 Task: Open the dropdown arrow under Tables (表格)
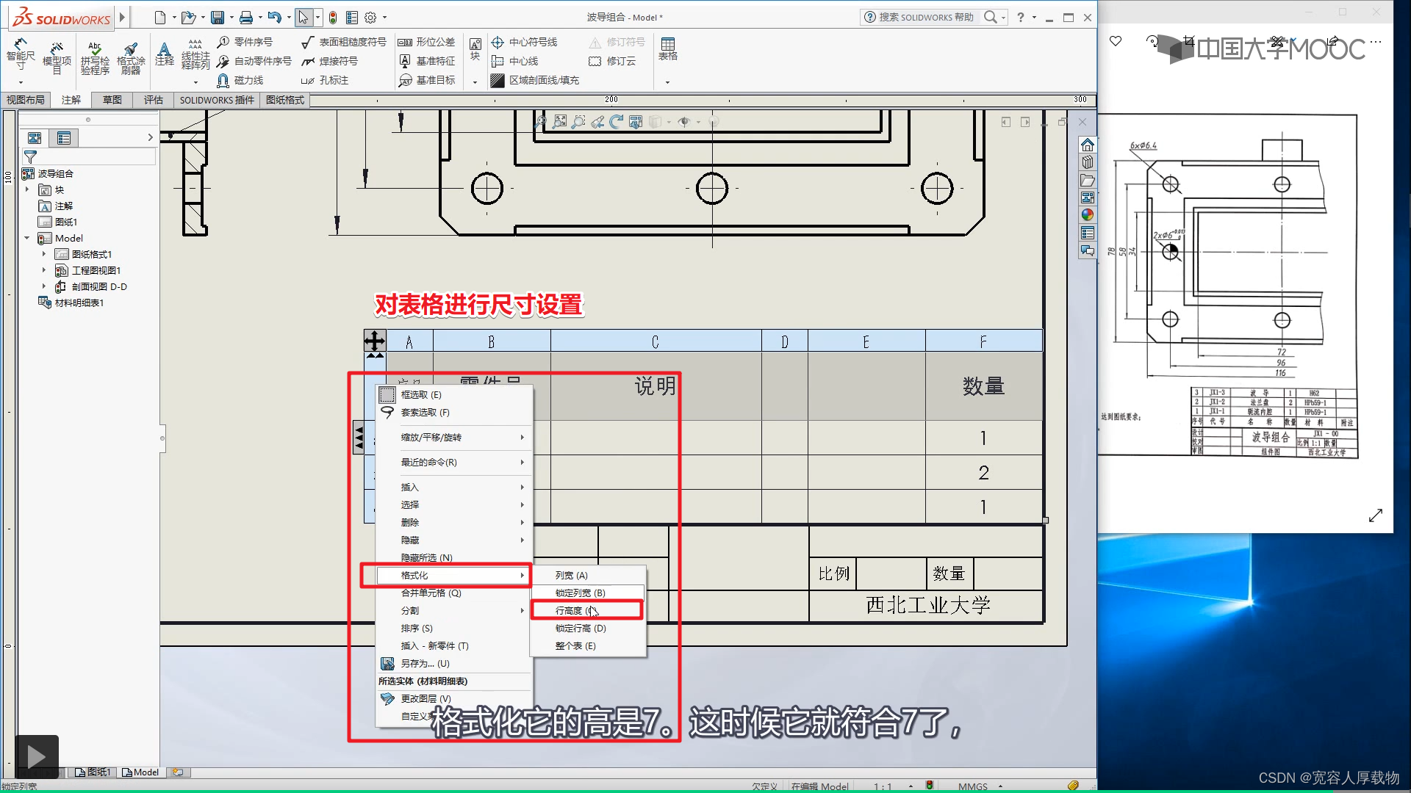667,82
